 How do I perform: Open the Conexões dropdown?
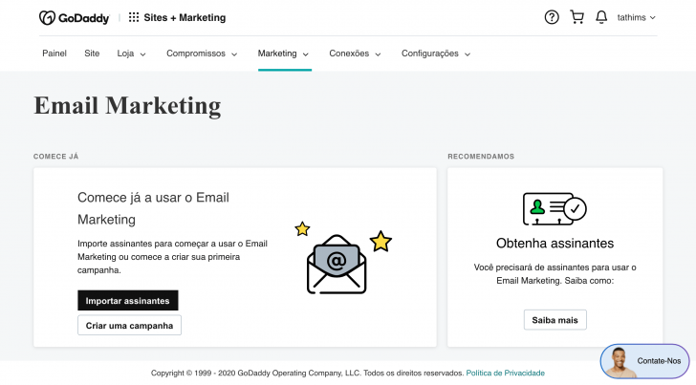(355, 53)
